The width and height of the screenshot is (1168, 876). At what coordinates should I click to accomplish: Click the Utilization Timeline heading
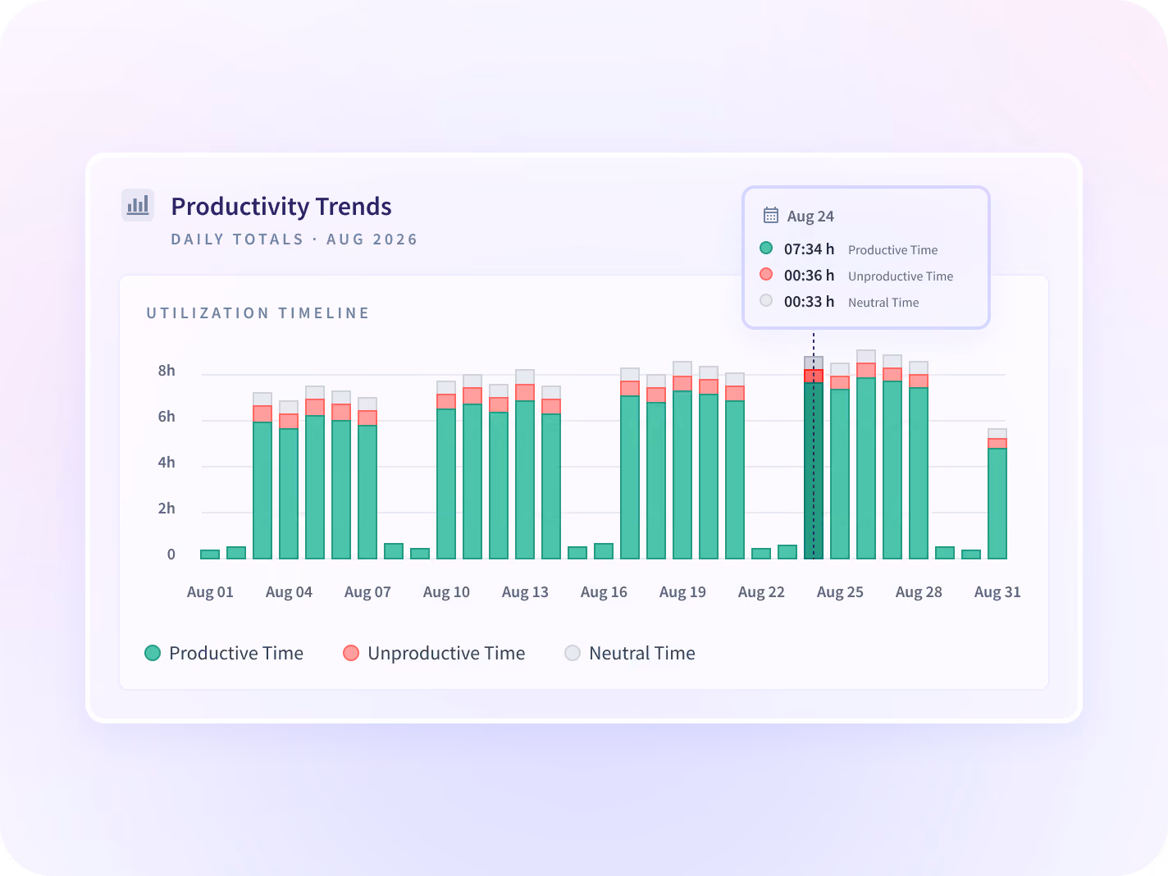point(258,313)
